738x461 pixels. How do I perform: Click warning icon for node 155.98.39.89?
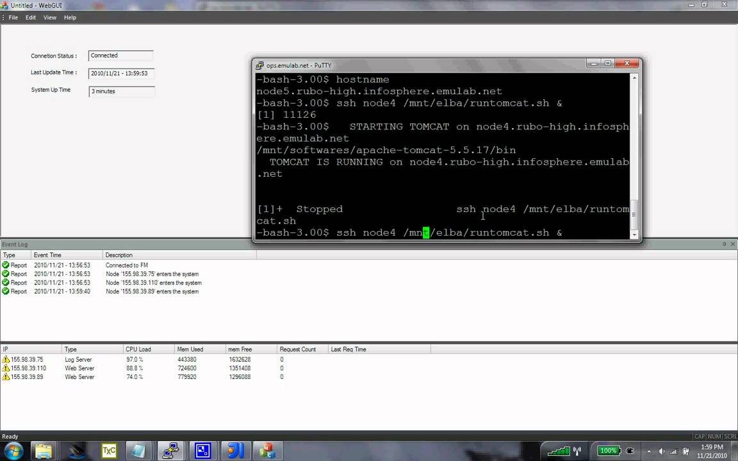click(6, 376)
